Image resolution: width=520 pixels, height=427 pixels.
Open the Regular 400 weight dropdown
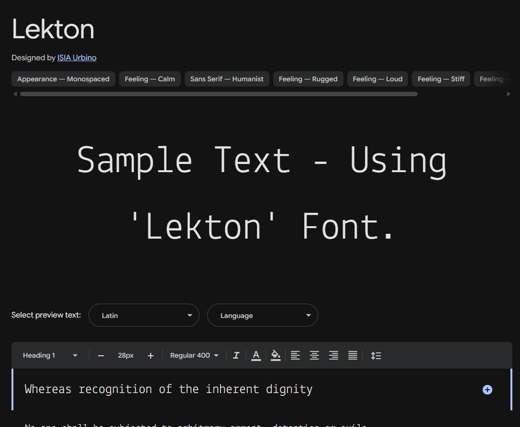(x=194, y=355)
